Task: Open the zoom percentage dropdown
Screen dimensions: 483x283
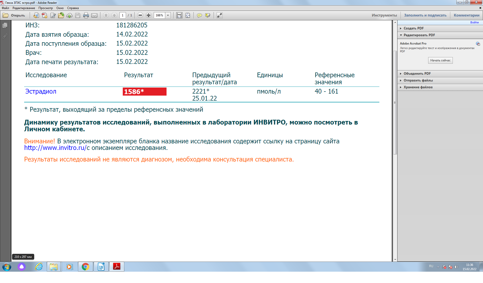Action: pyautogui.click(x=168, y=15)
